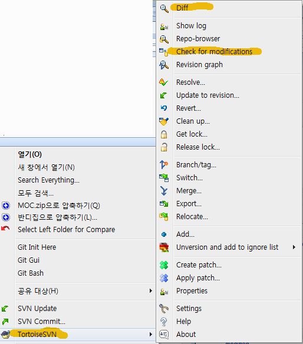This screenshot has width=303, height=344.
Task: Select Release lock...
Action: coord(198,147)
